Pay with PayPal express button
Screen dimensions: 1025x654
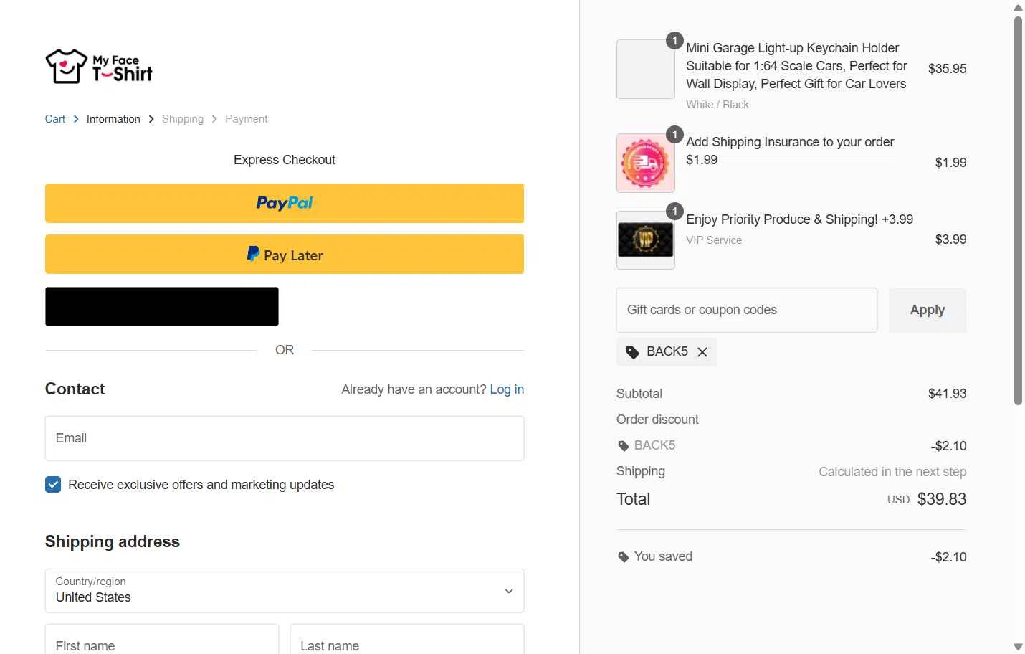tap(285, 203)
